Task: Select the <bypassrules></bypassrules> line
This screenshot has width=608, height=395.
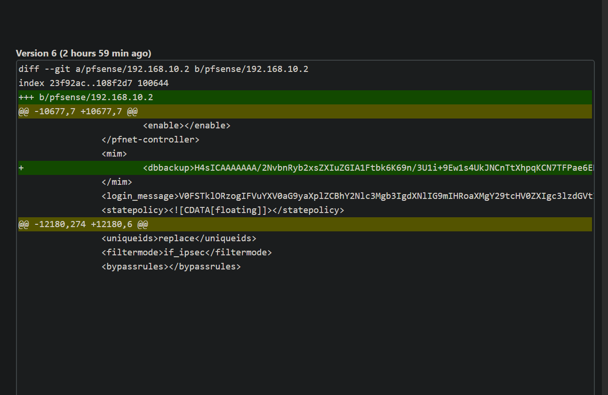Action: [171, 267]
